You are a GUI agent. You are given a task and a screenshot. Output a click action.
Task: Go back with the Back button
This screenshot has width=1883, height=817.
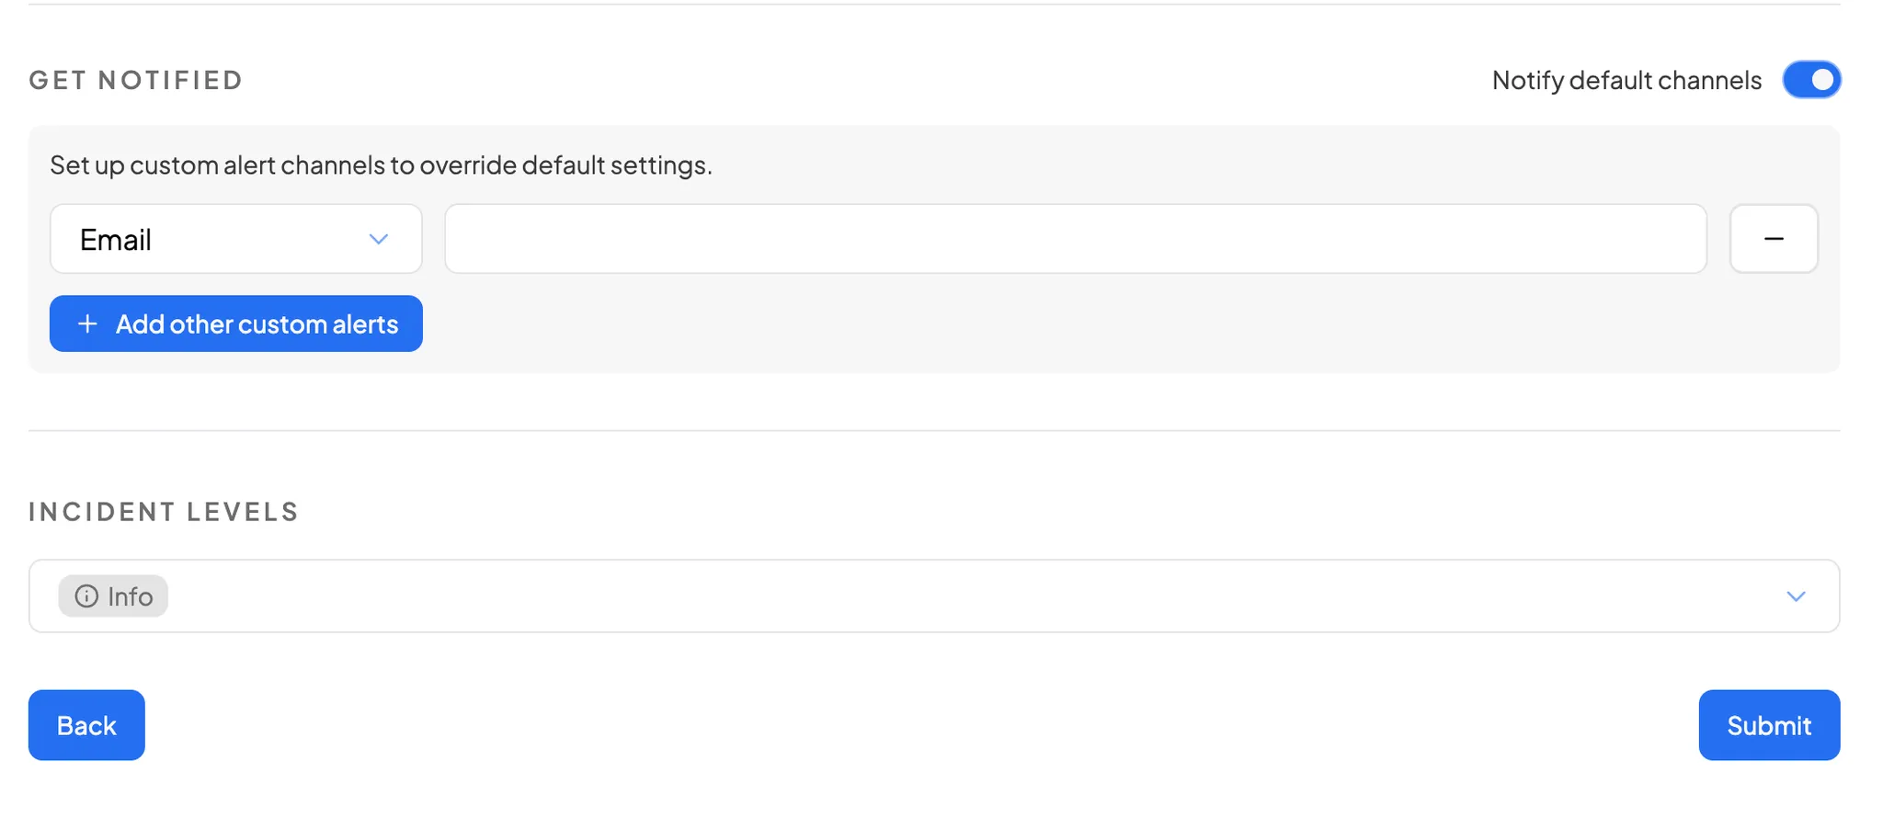(86, 725)
